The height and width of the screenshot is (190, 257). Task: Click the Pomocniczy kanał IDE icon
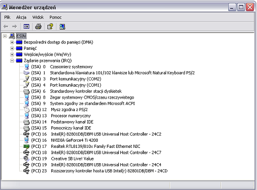click(26, 128)
